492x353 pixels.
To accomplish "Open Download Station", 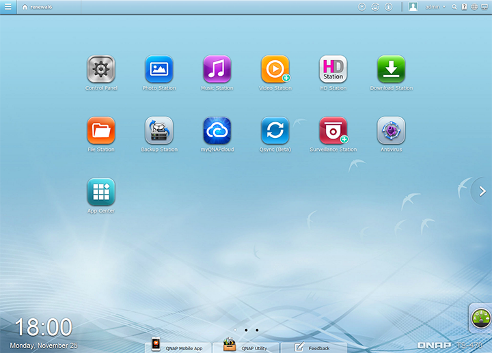I will tap(392, 70).
